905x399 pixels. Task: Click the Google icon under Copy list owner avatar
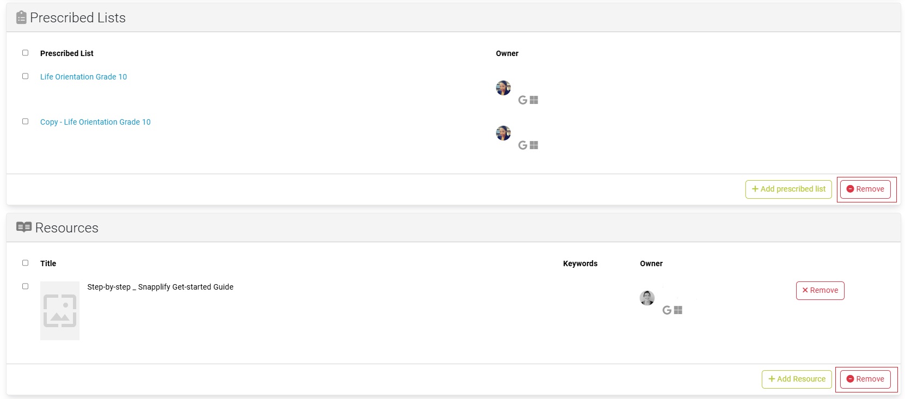[522, 145]
